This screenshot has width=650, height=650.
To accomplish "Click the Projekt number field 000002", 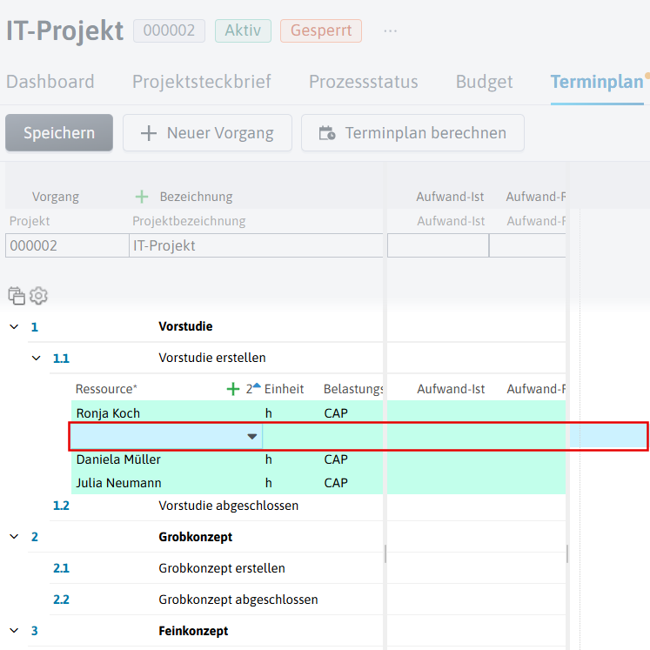I will (x=67, y=245).
